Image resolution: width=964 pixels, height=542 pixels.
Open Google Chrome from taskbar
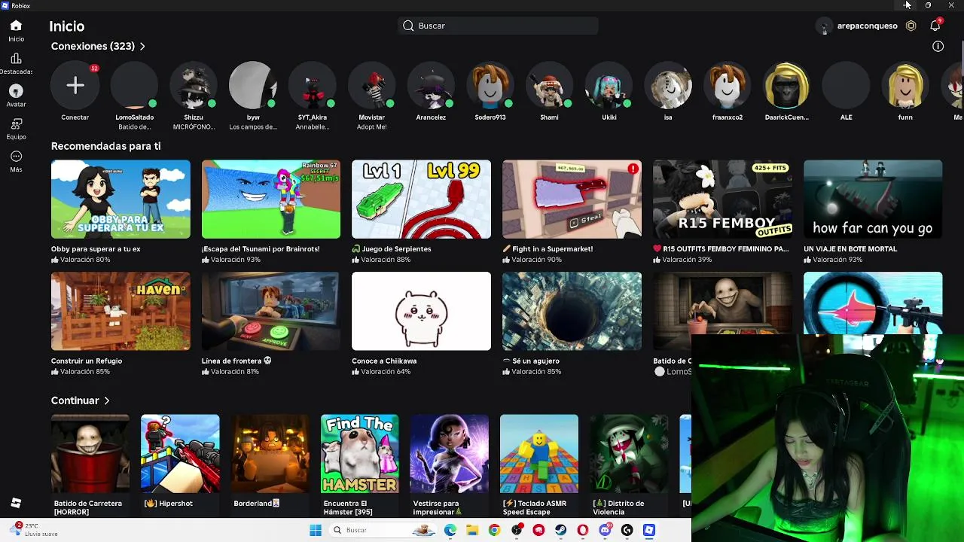coord(494,530)
